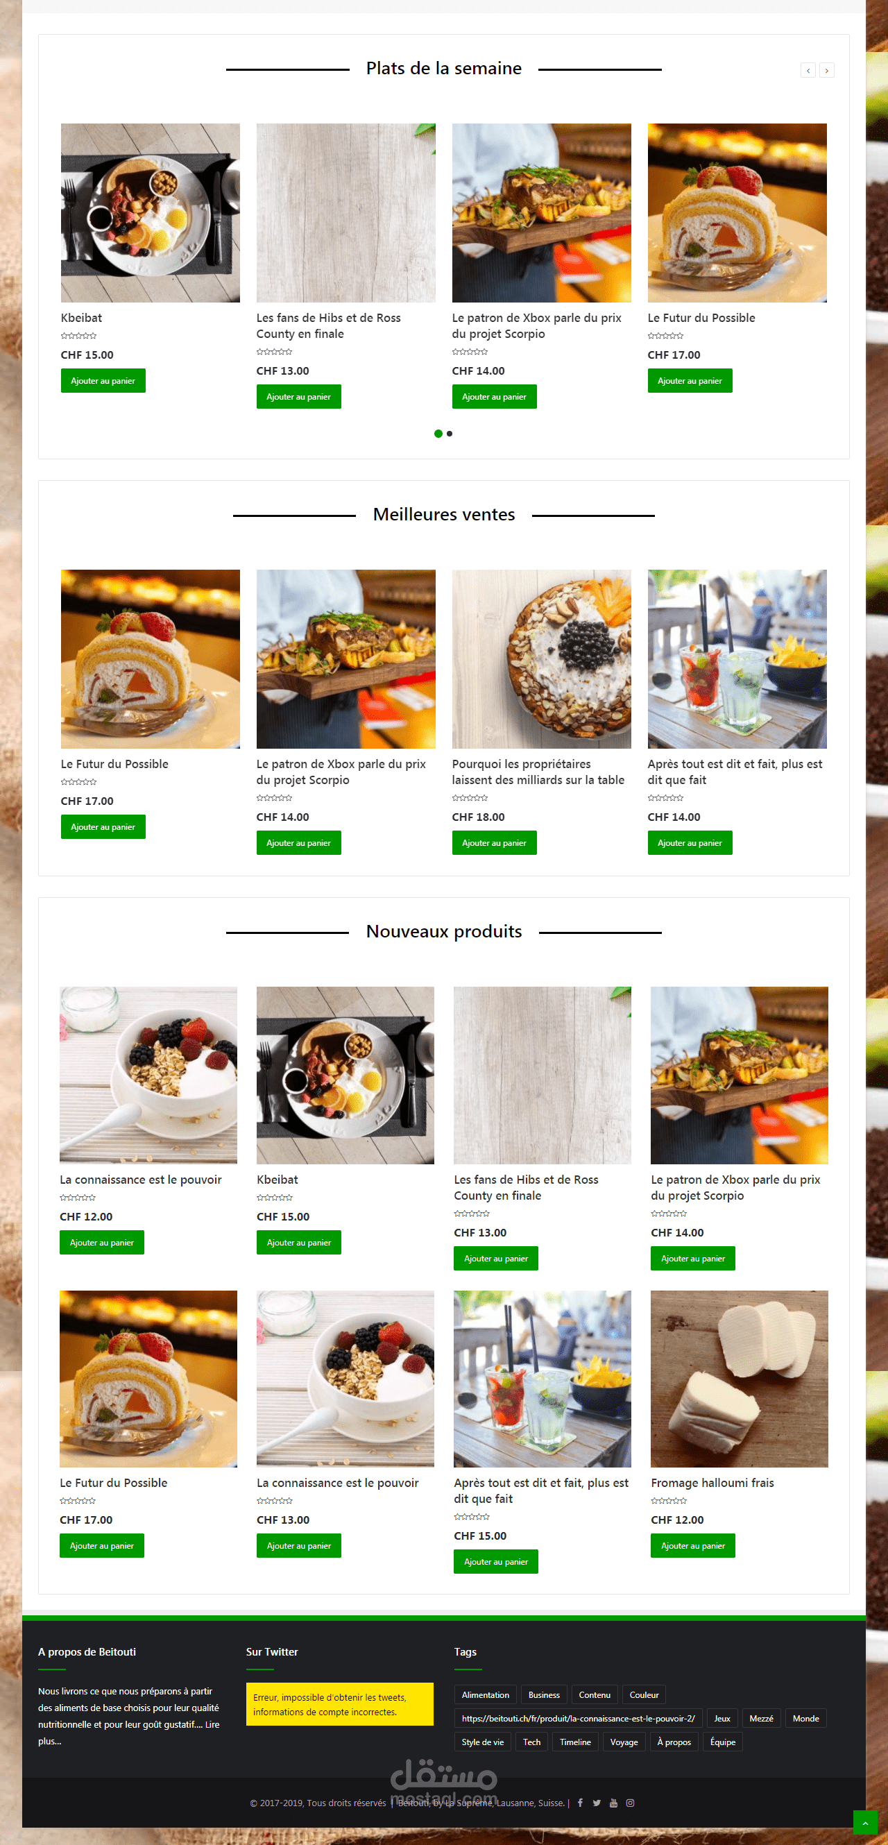
Task: Add Fromage halloumi frais to cart
Action: point(692,1546)
